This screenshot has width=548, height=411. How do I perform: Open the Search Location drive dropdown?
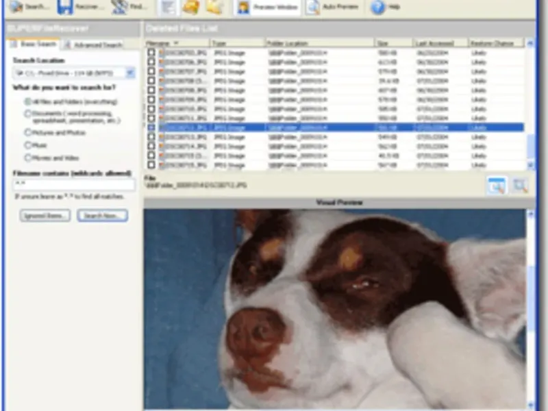(130, 73)
